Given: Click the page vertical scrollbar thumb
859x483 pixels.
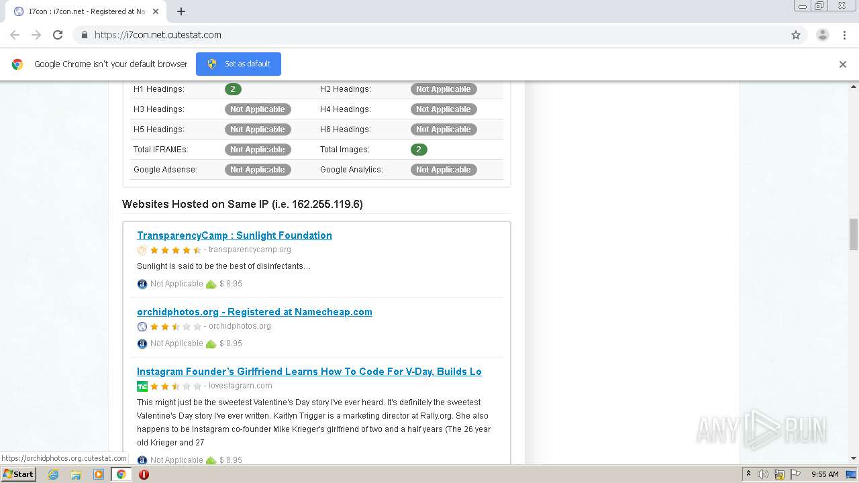Looking at the screenshot, I should tap(854, 234).
